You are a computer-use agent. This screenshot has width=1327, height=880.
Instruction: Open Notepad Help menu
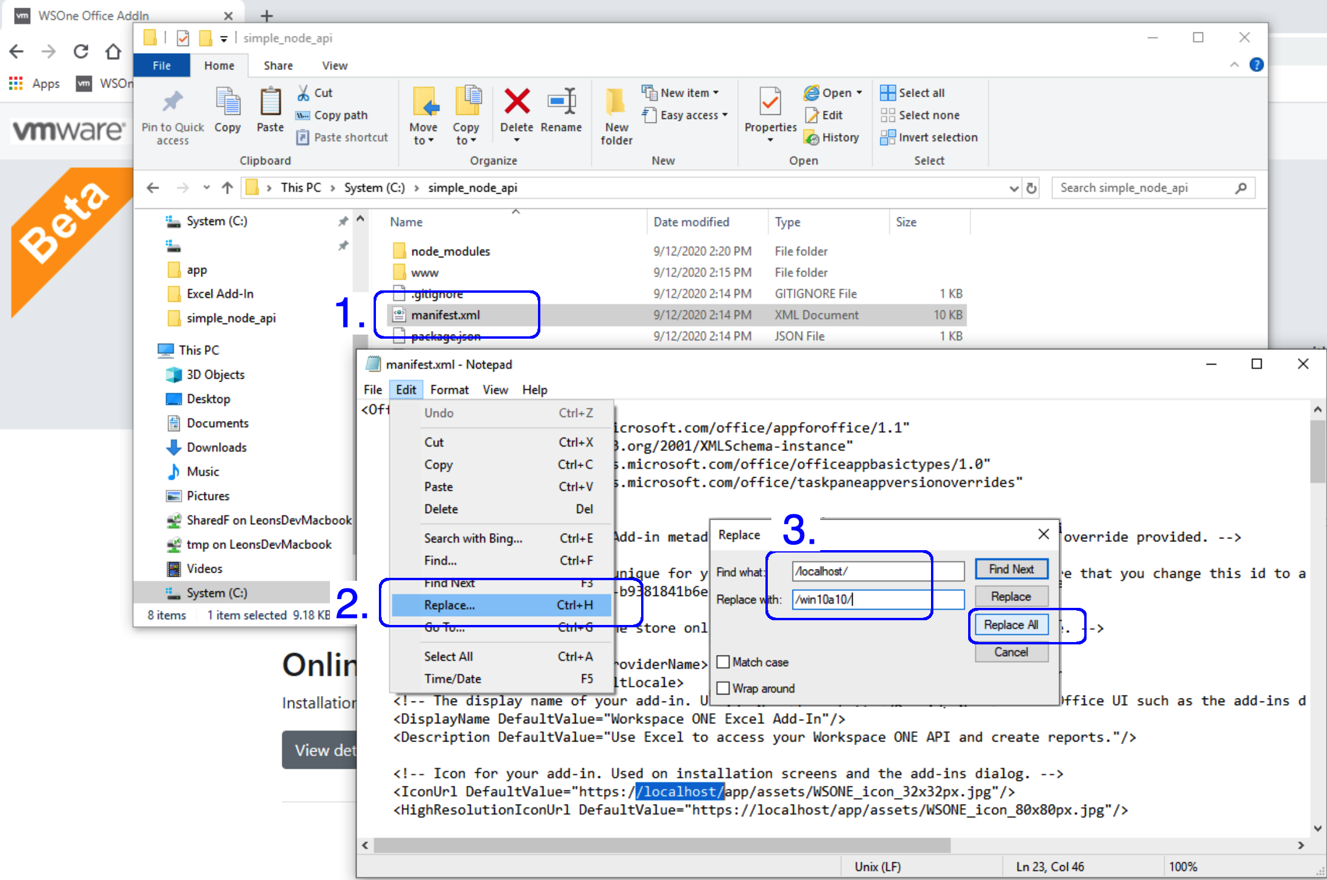[534, 389]
